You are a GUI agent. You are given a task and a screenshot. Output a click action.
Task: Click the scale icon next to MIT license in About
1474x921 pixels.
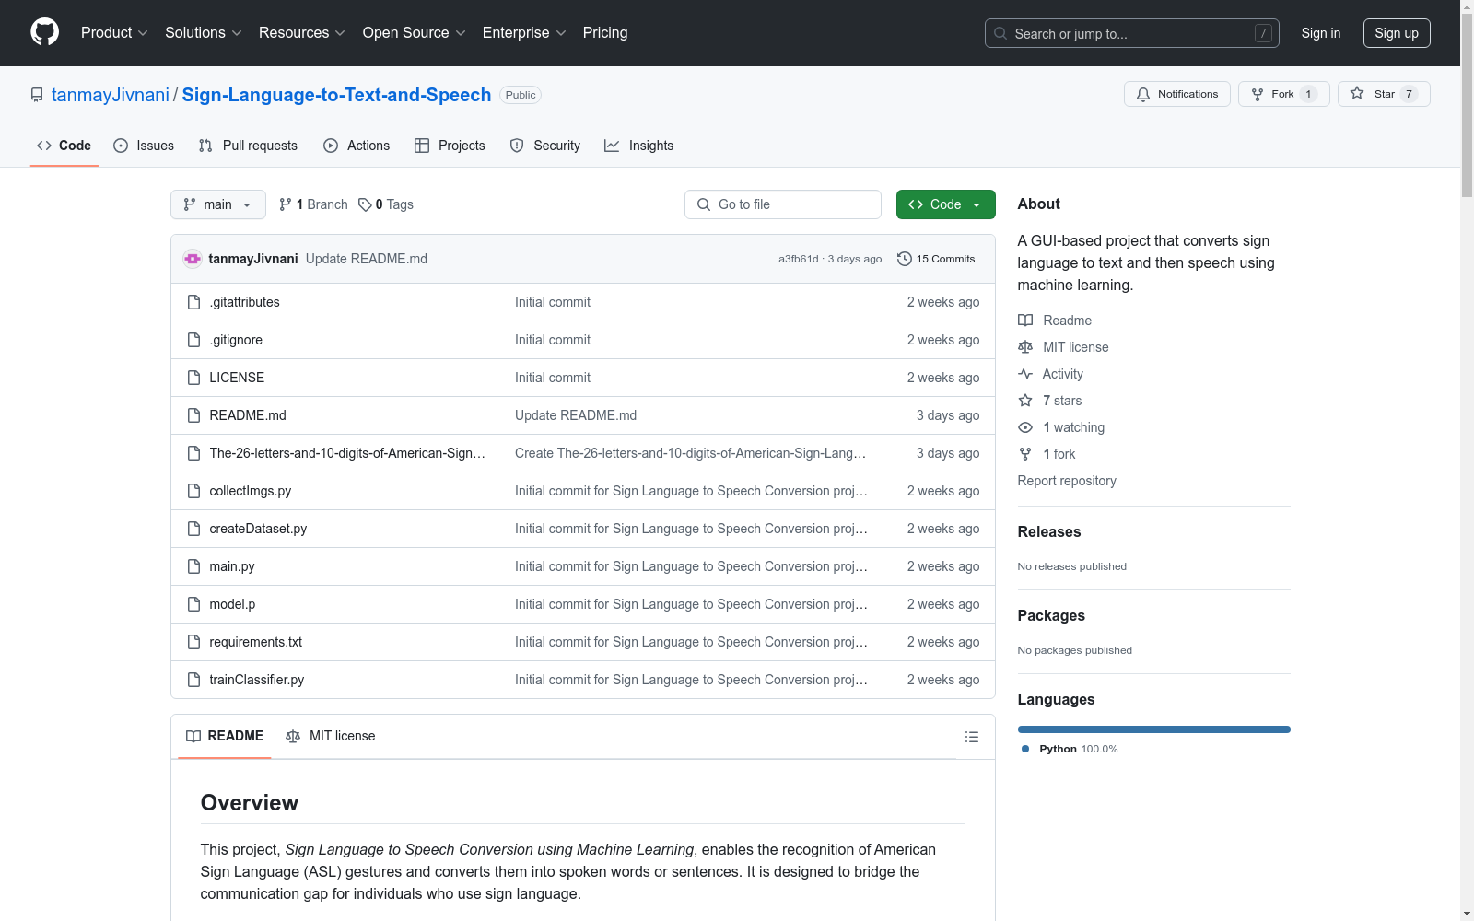(x=1025, y=347)
